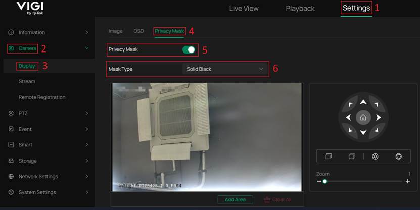Expand the Smart section chevron

point(87,145)
